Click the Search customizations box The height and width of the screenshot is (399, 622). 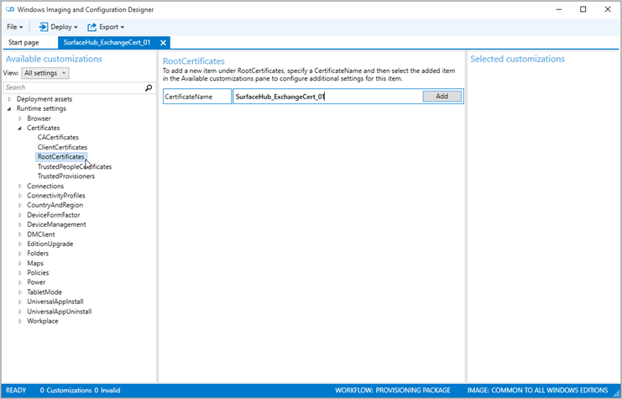pos(72,87)
